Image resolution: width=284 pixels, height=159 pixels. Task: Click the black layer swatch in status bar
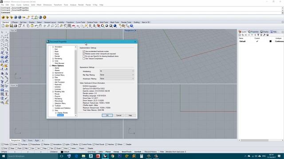62,152
